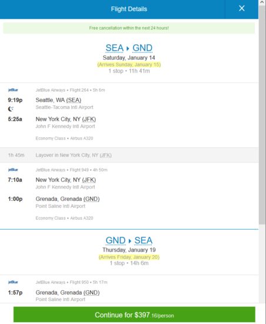Open SEA code in return header
This screenshot has width=266, height=324.
[144, 240]
